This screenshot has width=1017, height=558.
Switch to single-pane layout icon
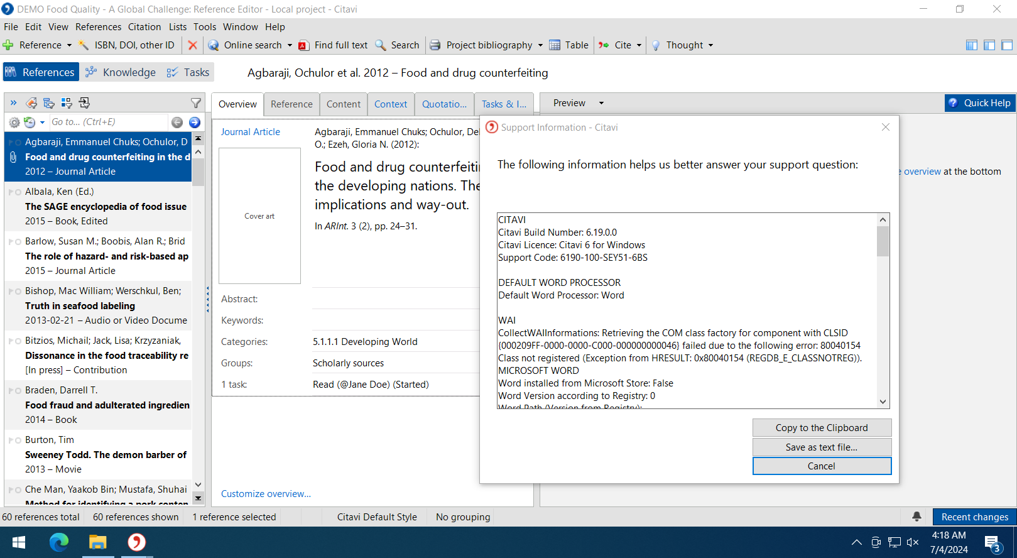[1007, 45]
